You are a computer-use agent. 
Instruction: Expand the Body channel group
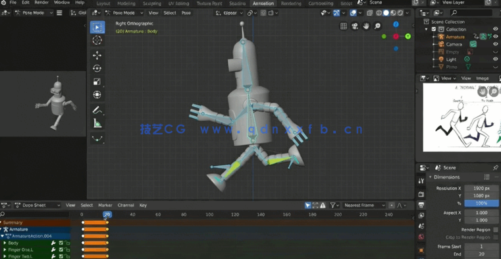tap(5, 243)
